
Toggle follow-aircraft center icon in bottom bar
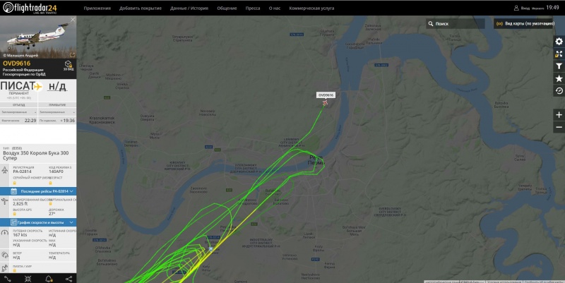(x=28, y=279)
